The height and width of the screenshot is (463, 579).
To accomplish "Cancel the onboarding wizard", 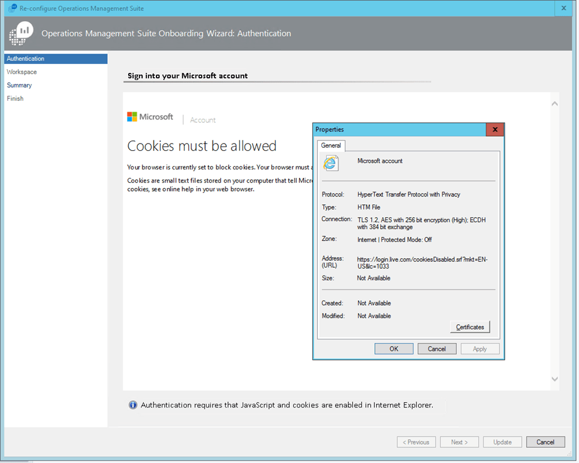I will (545, 442).
